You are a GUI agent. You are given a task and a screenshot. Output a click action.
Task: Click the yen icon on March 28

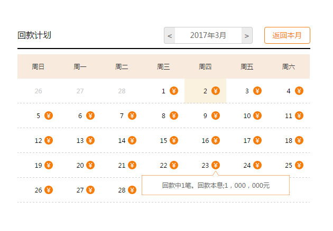[132, 190]
